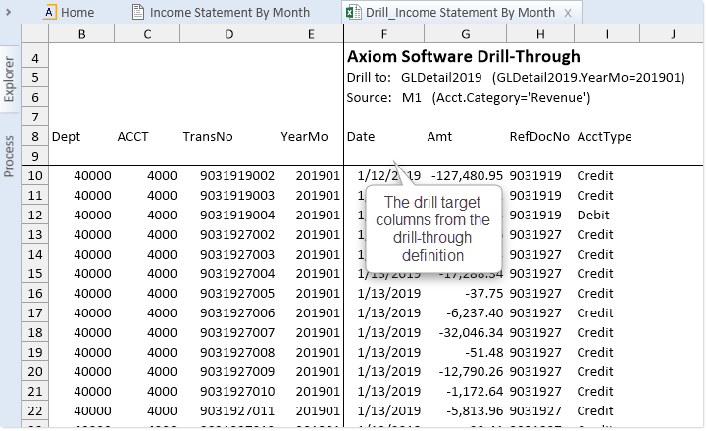Click the TransNo column heading cell
707x431 pixels.
tap(208, 137)
